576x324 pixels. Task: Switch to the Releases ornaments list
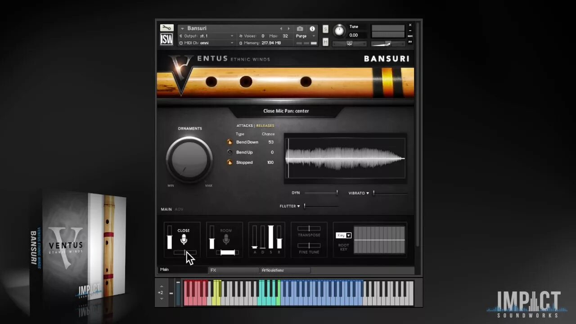pos(265,126)
